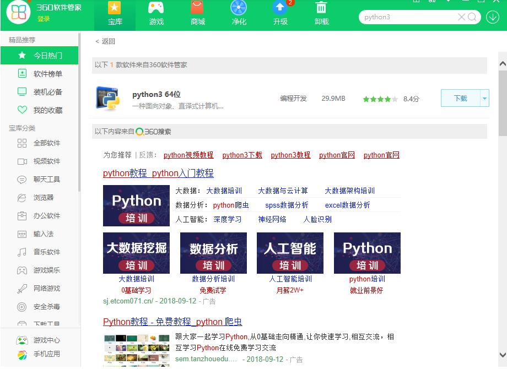Open the 深度学习 link
The image size is (507, 369).
coord(227,219)
